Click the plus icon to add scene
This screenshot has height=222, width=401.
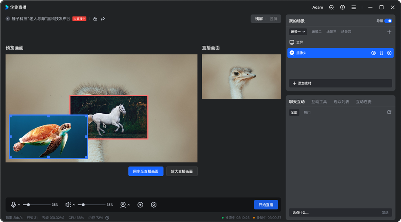389,32
